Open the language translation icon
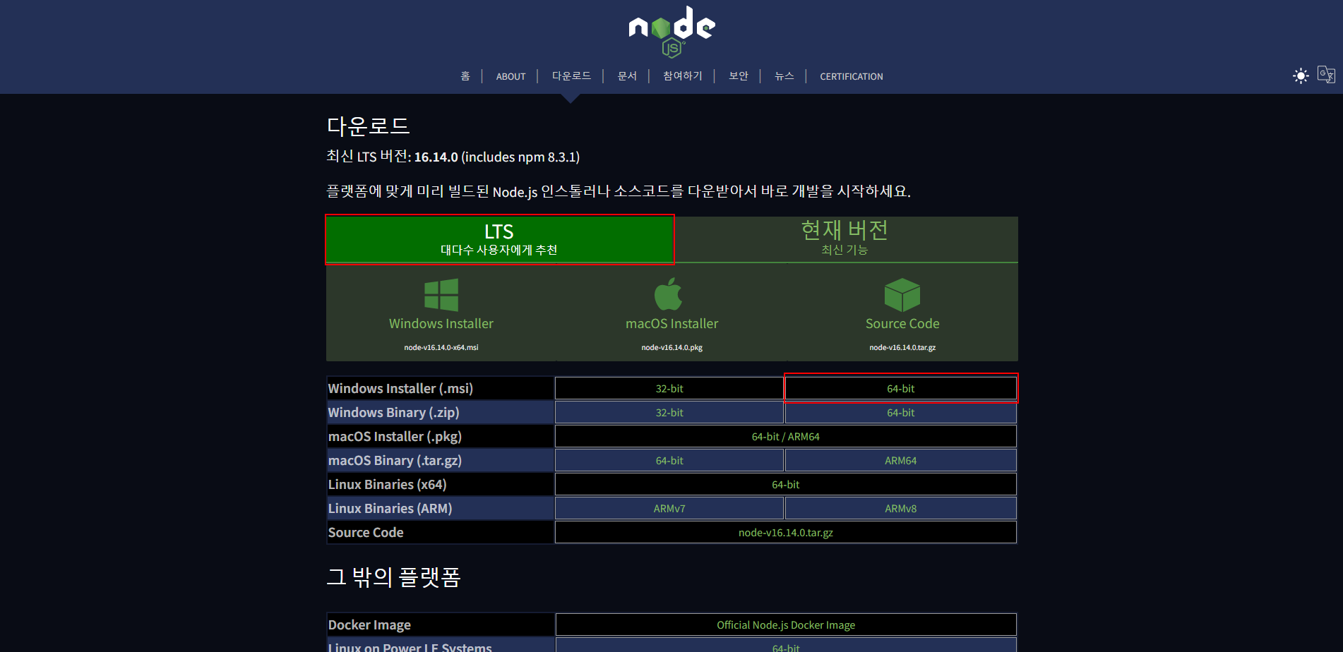Image resolution: width=1343 pixels, height=652 pixels. click(x=1326, y=75)
